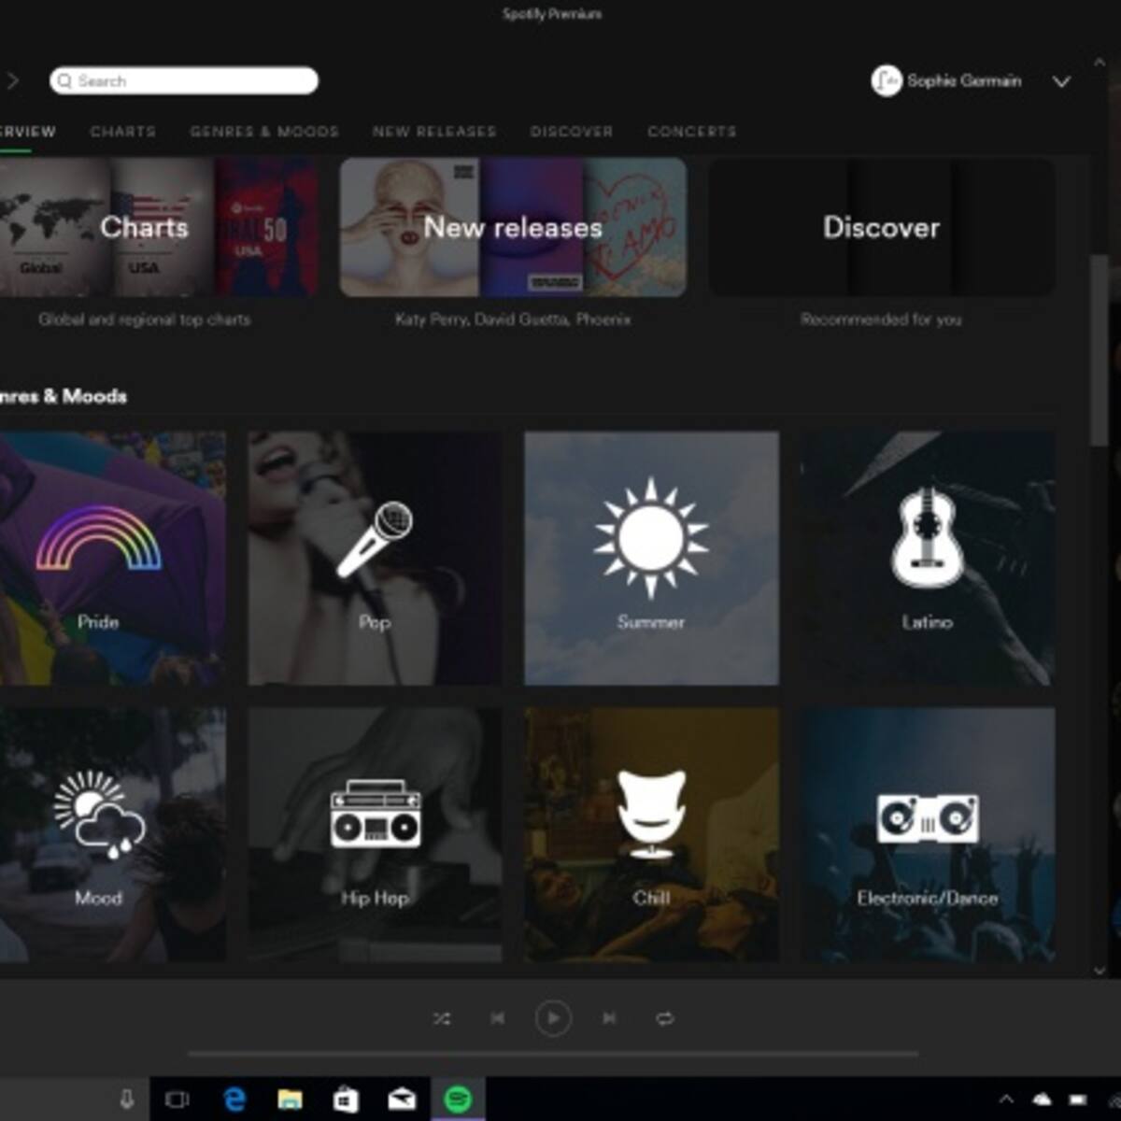Click 'Recommended for you' text
This screenshot has width=1121, height=1121.
click(x=881, y=319)
